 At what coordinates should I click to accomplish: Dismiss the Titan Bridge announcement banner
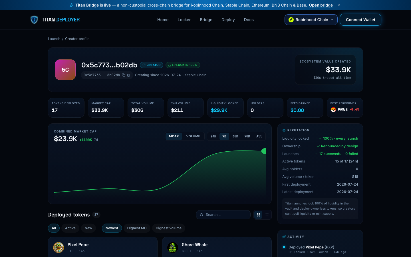coord(339,5)
